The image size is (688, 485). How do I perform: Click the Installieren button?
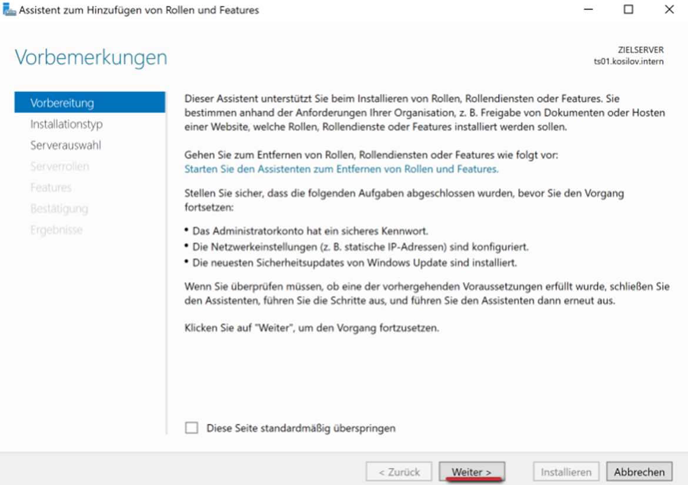pyautogui.click(x=566, y=472)
